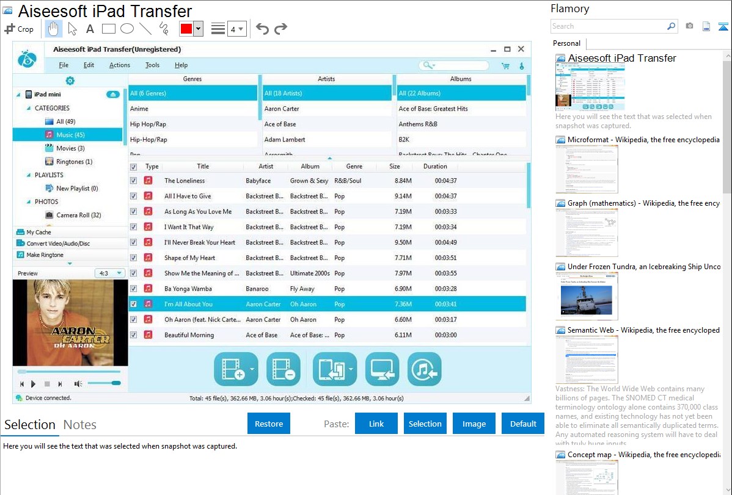Open the shopping cart purchase icon
Image resolution: width=732 pixels, height=495 pixels.
point(505,66)
